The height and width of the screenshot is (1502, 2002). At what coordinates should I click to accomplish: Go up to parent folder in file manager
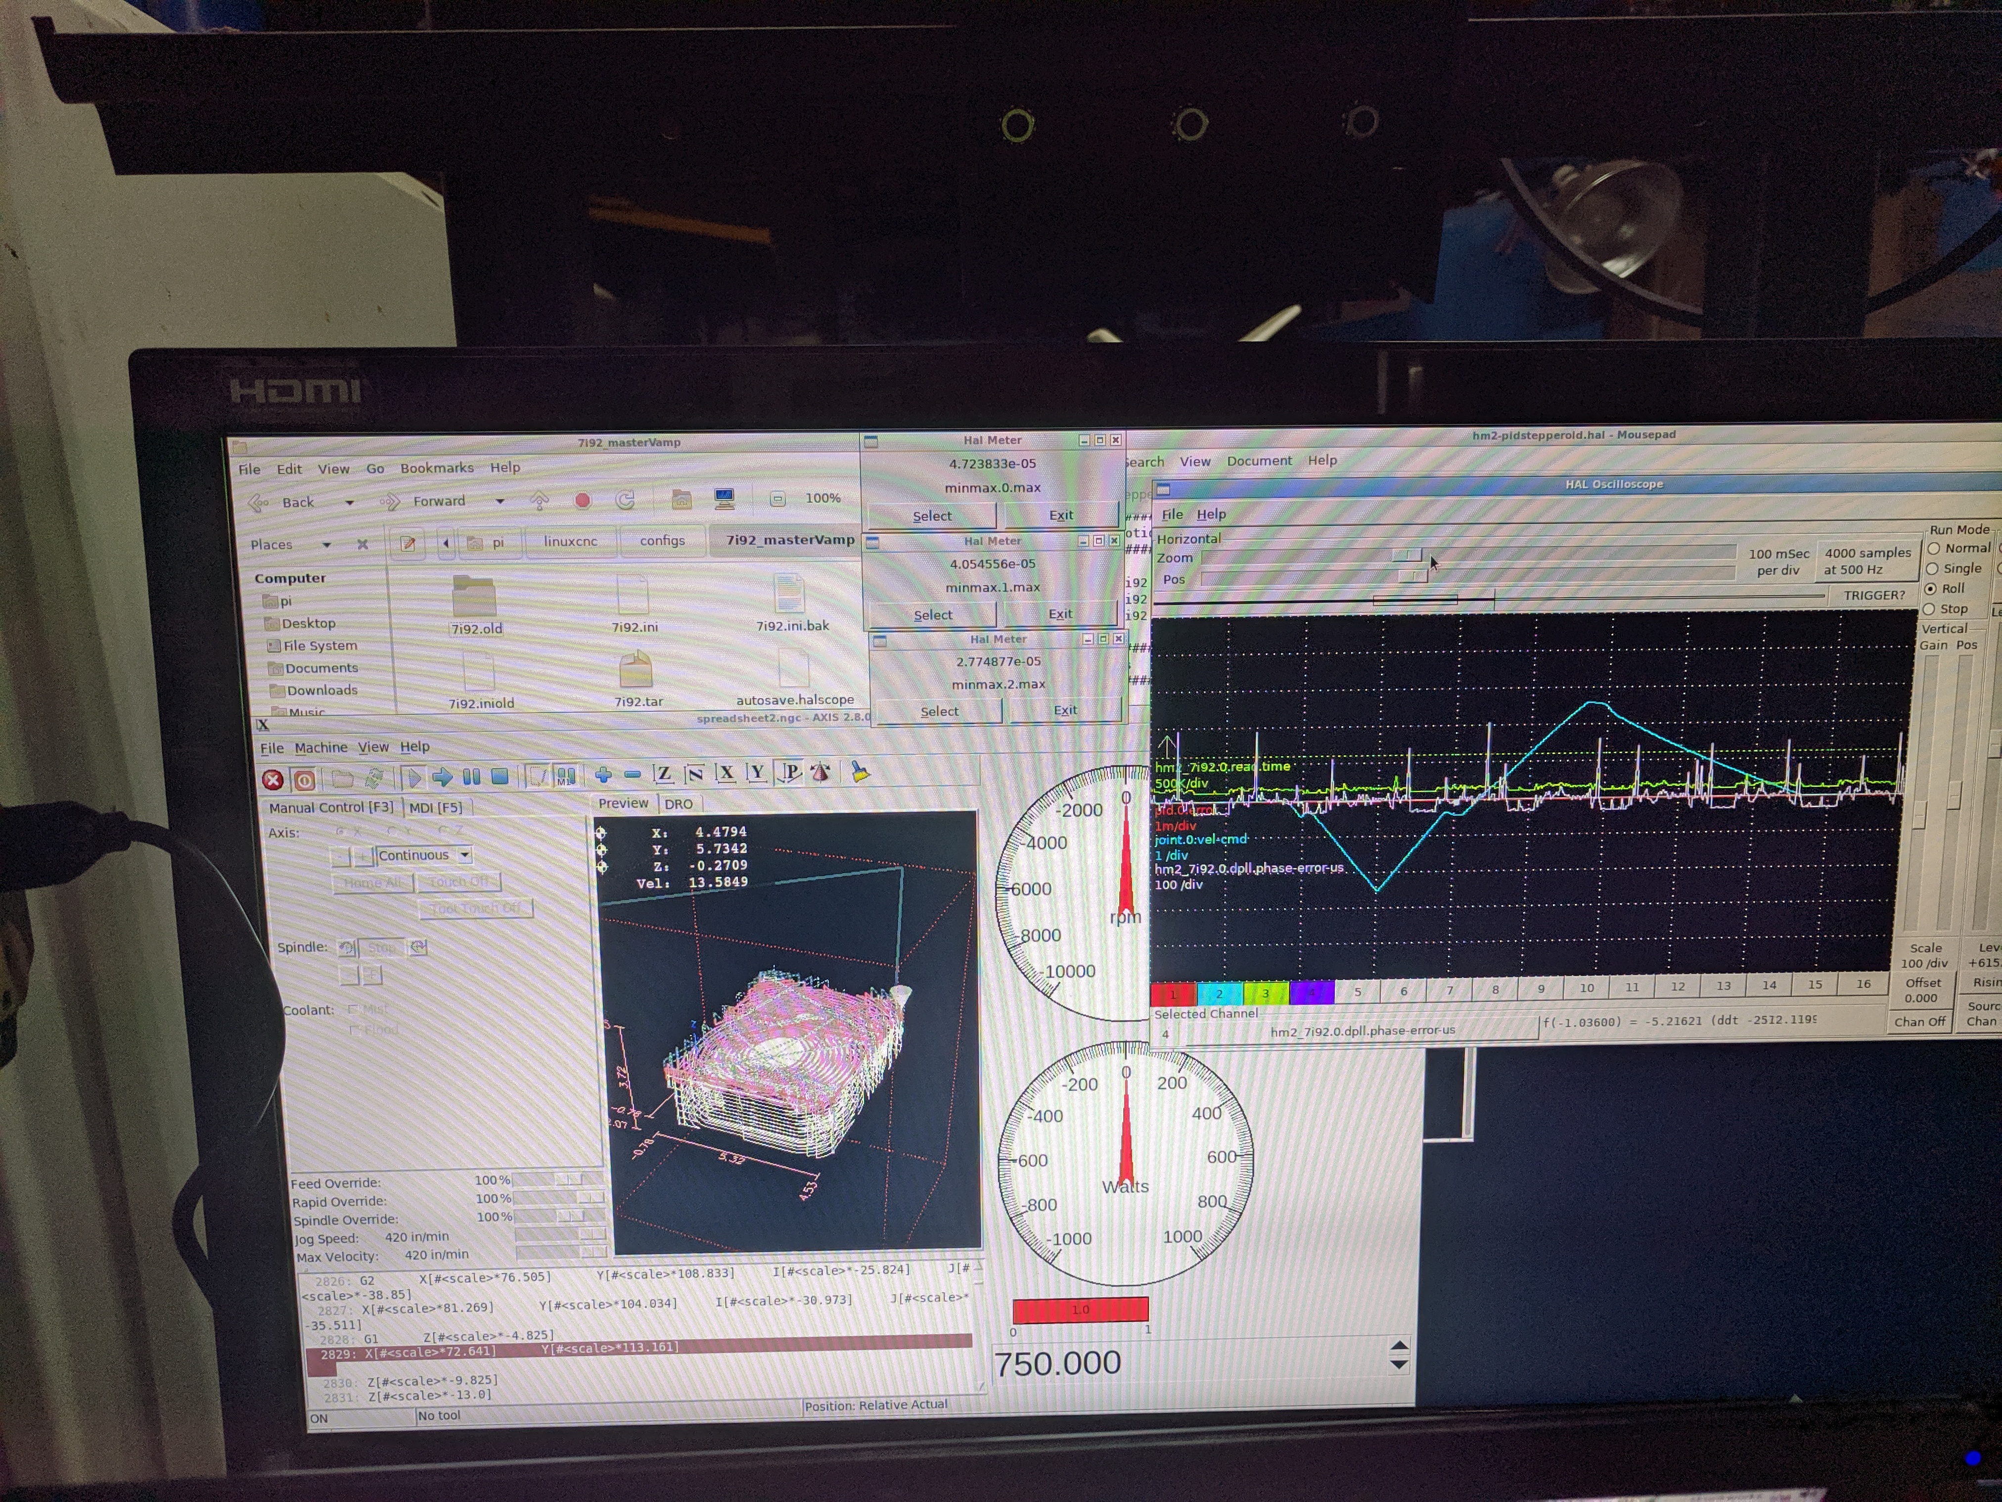pyautogui.click(x=539, y=501)
